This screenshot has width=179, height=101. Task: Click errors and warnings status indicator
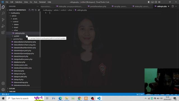click(x=5, y=94)
